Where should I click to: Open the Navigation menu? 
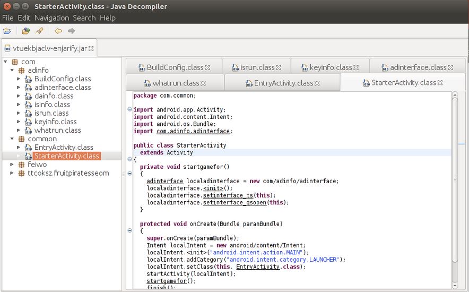click(52, 18)
